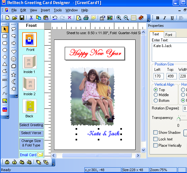Apply Bold formatting
Image resolution: width=187 pixels, height=173 pixels.
point(158,18)
